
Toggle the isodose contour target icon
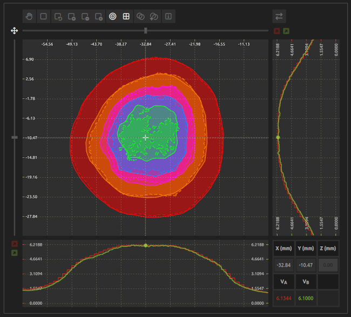click(113, 16)
